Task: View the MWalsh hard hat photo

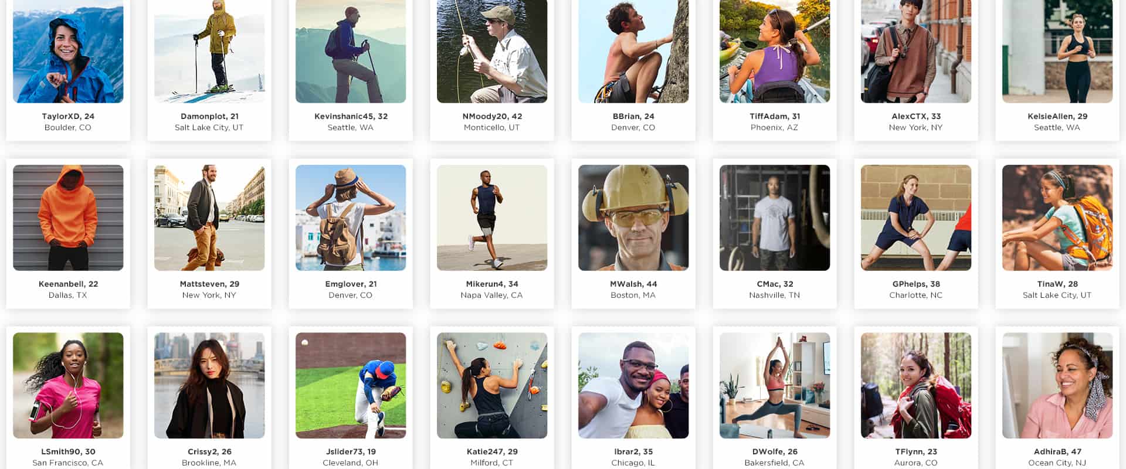Action: click(x=633, y=217)
